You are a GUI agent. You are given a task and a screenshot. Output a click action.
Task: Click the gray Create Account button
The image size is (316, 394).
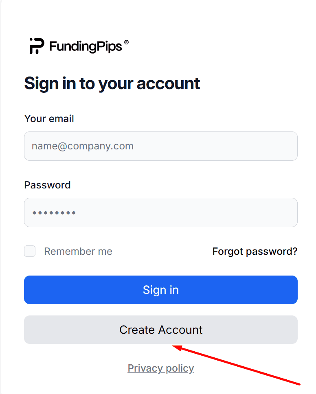161,330
